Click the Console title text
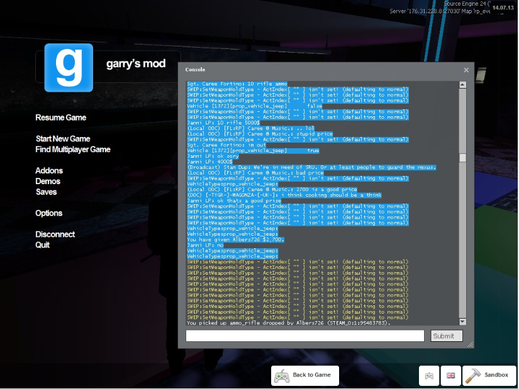519x389 pixels. pyautogui.click(x=195, y=70)
